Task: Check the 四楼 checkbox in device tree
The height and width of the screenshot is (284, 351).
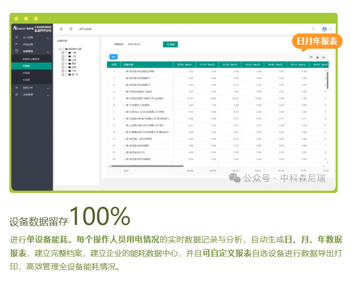Action: click(66, 63)
